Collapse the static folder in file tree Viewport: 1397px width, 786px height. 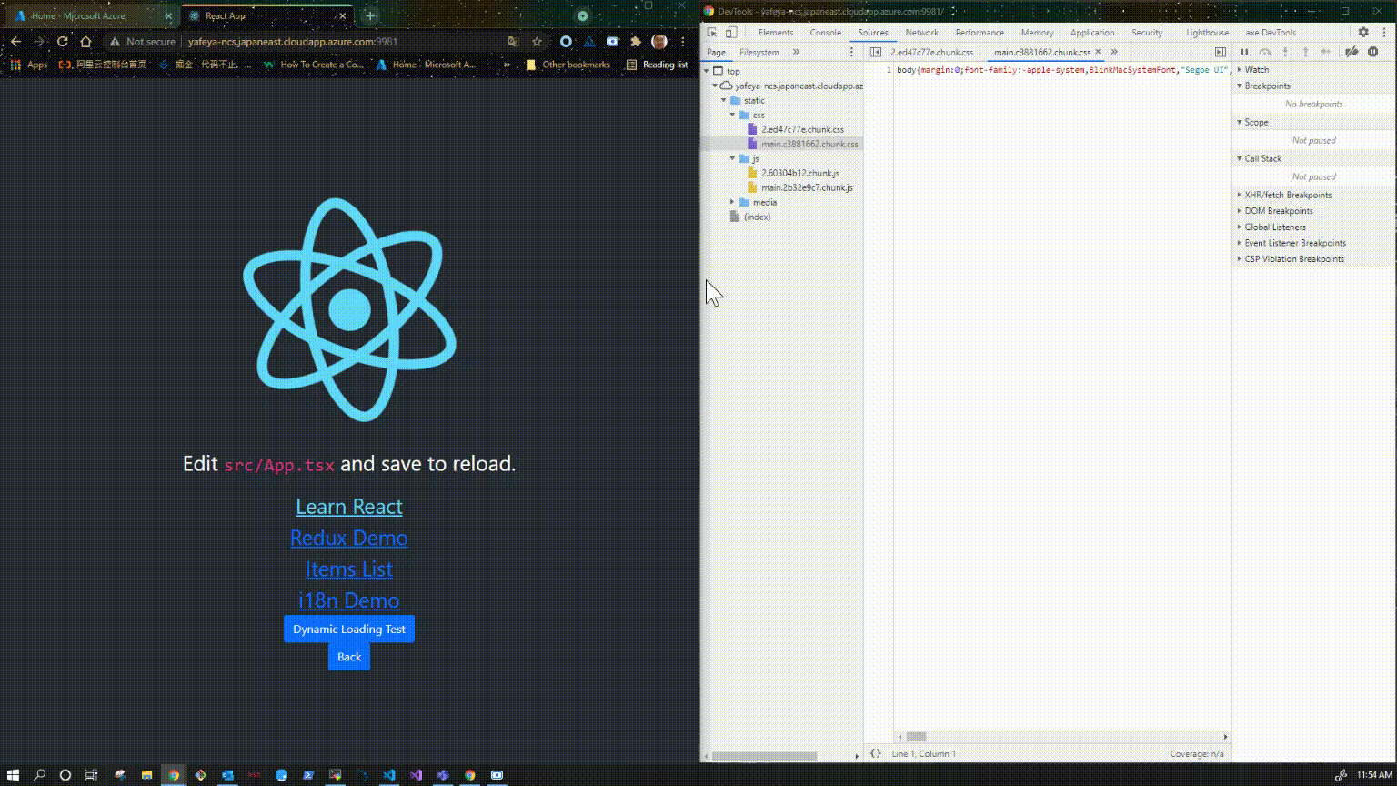point(724,100)
